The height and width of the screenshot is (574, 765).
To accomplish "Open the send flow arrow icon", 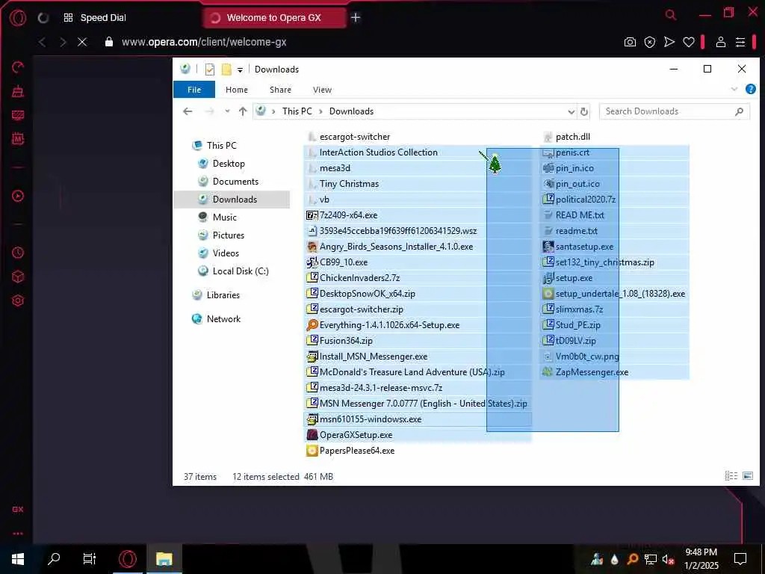I will pos(669,42).
